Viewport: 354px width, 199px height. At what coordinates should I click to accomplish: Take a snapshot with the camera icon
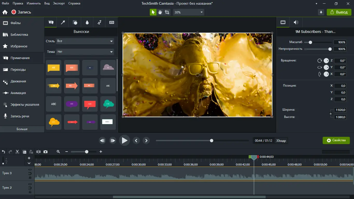[x=46, y=152]
